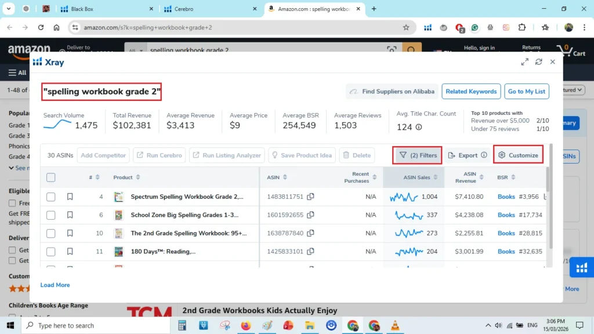Open the All category dropdown in Amazon search
594x334 pixels.
point(135,50)
